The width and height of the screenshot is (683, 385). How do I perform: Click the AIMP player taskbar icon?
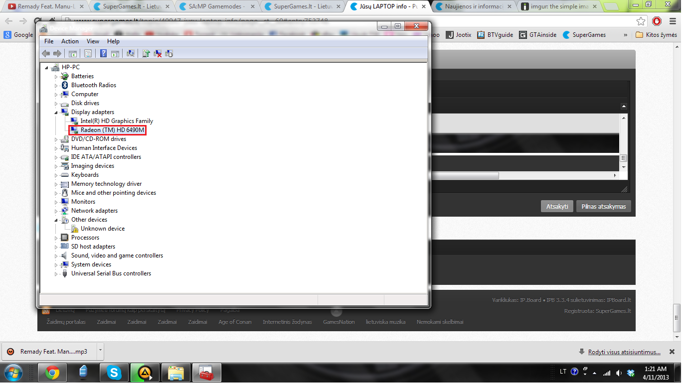(145, 373)
